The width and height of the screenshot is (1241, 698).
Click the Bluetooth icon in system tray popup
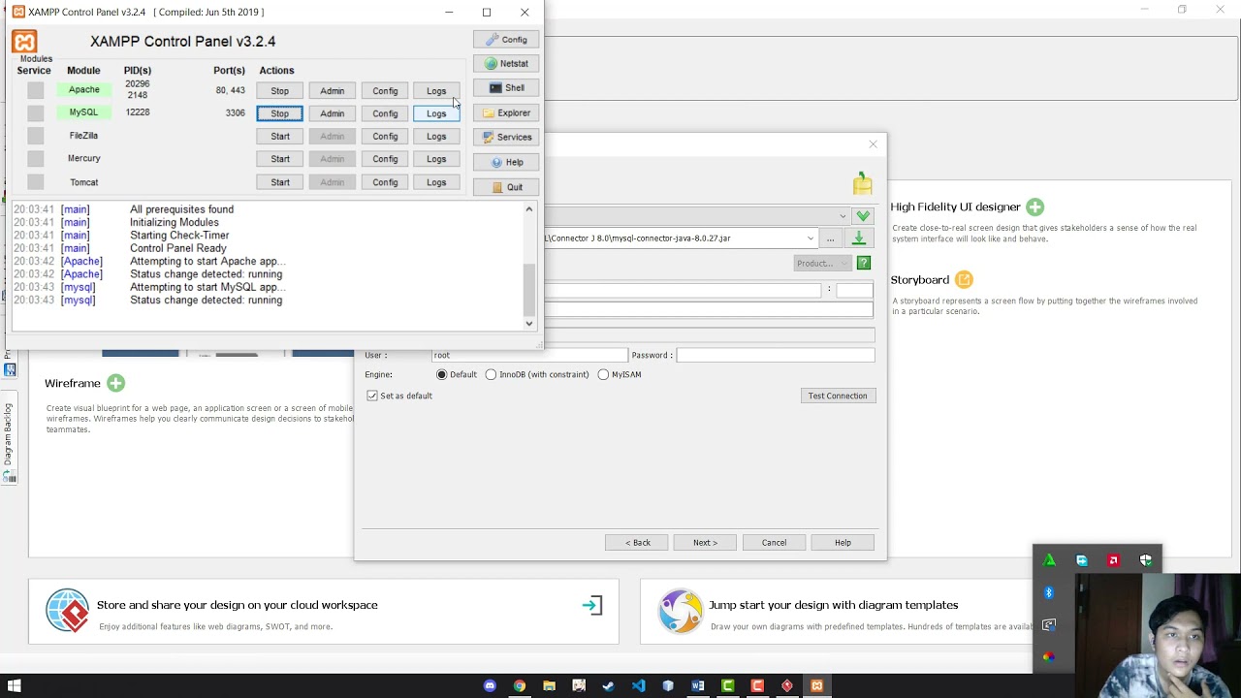(x=1049, y=592)
